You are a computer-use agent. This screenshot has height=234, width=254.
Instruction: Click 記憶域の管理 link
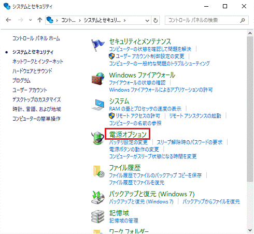[x=123, y=221]
